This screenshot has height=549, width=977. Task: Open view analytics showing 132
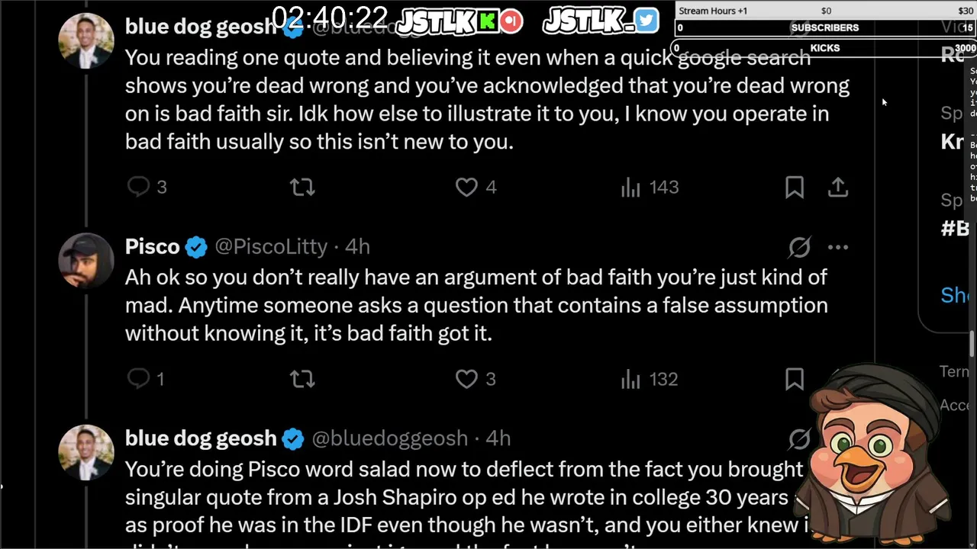630,379
